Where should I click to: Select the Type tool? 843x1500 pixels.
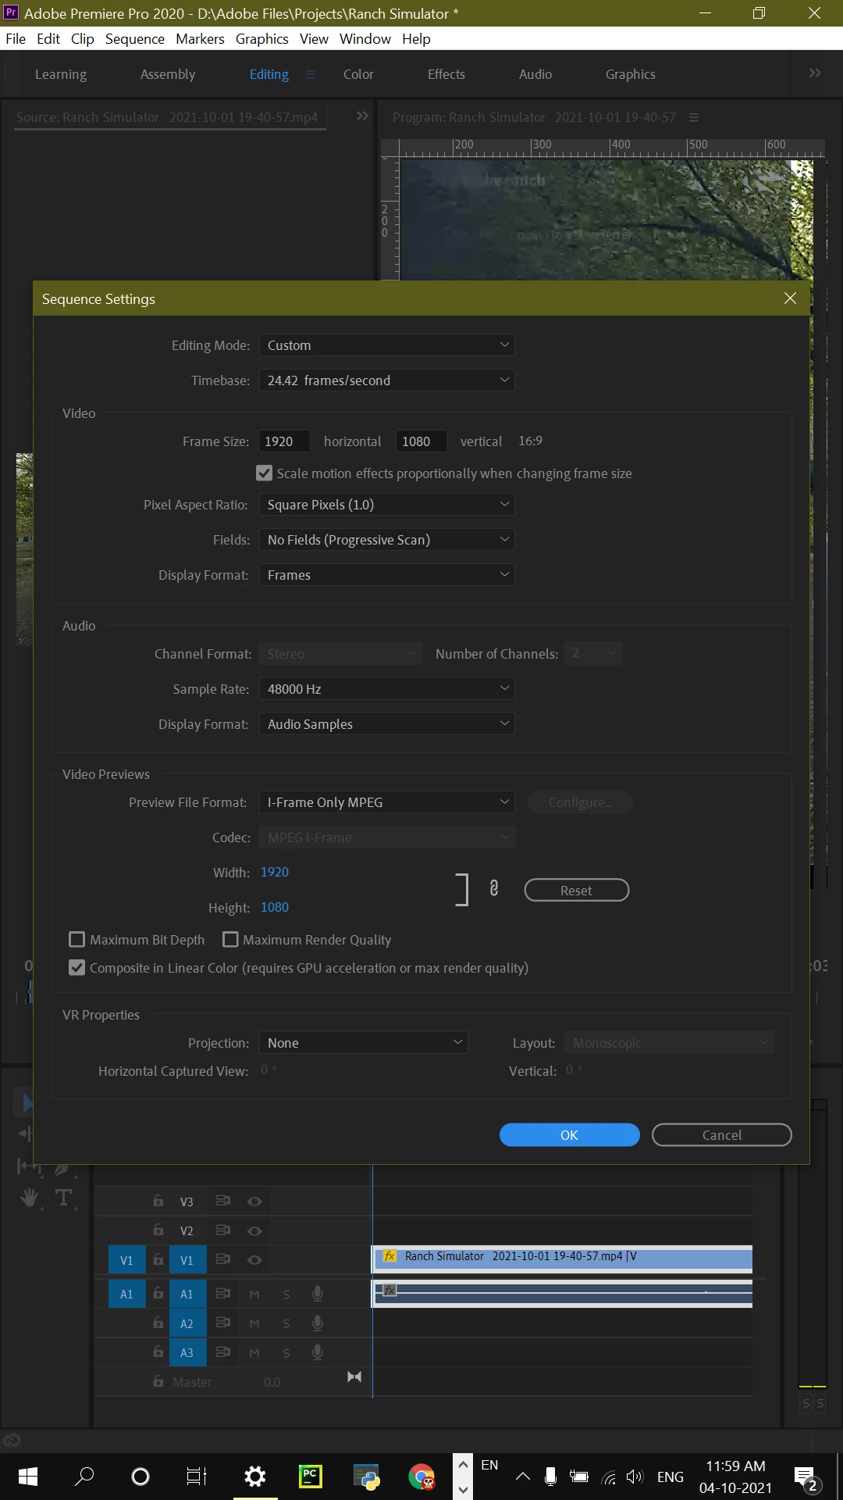coord(63,1197)
